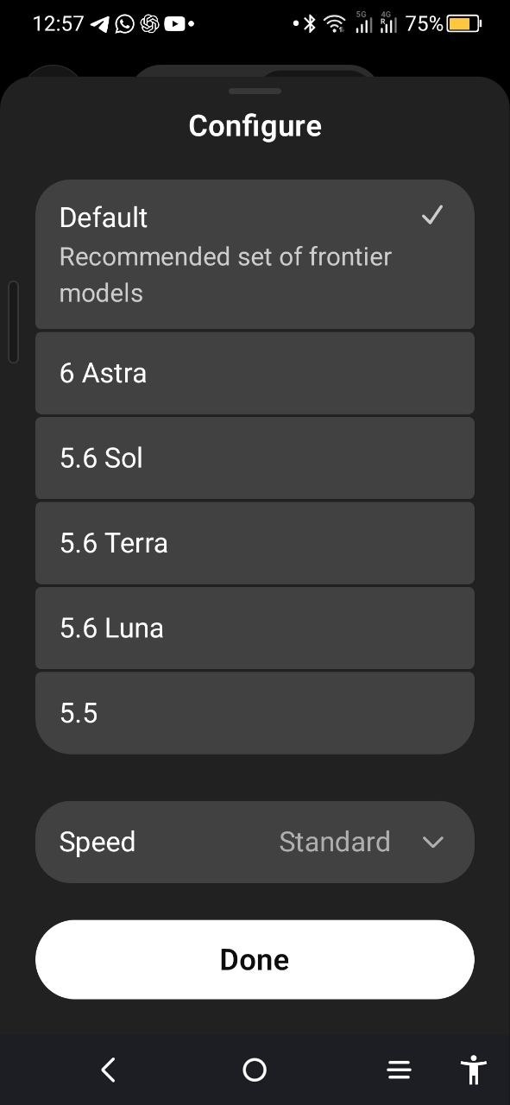This screenshot has height=1105, width=510.
Task: Tap the battery icon in status bar
Action: click(464, 24)
